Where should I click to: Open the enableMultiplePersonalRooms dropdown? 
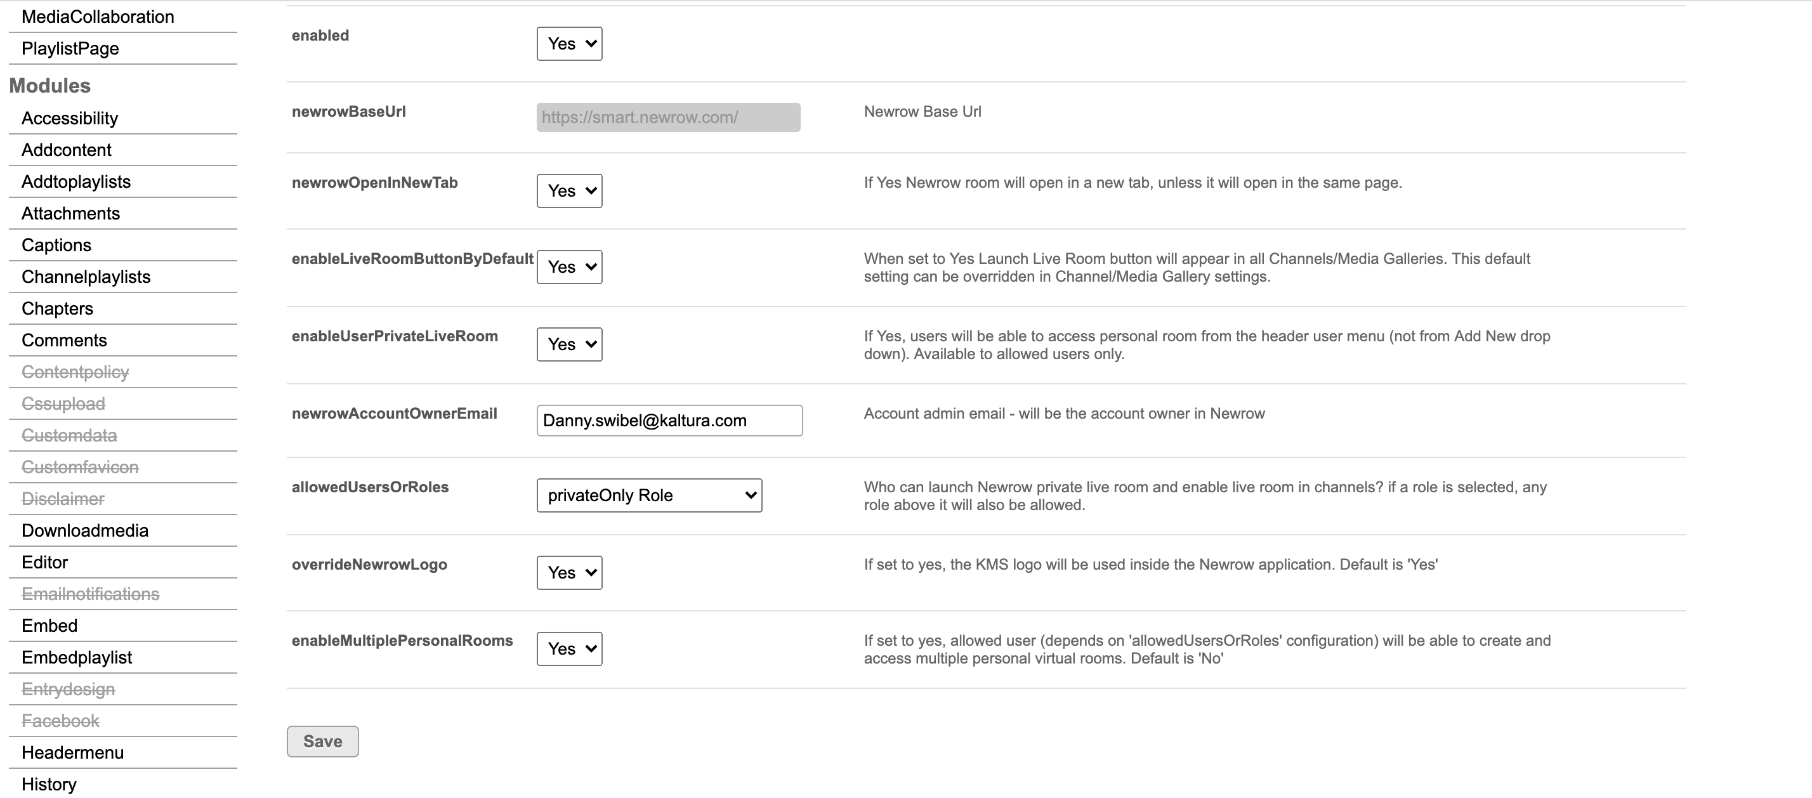coord(569,648)
